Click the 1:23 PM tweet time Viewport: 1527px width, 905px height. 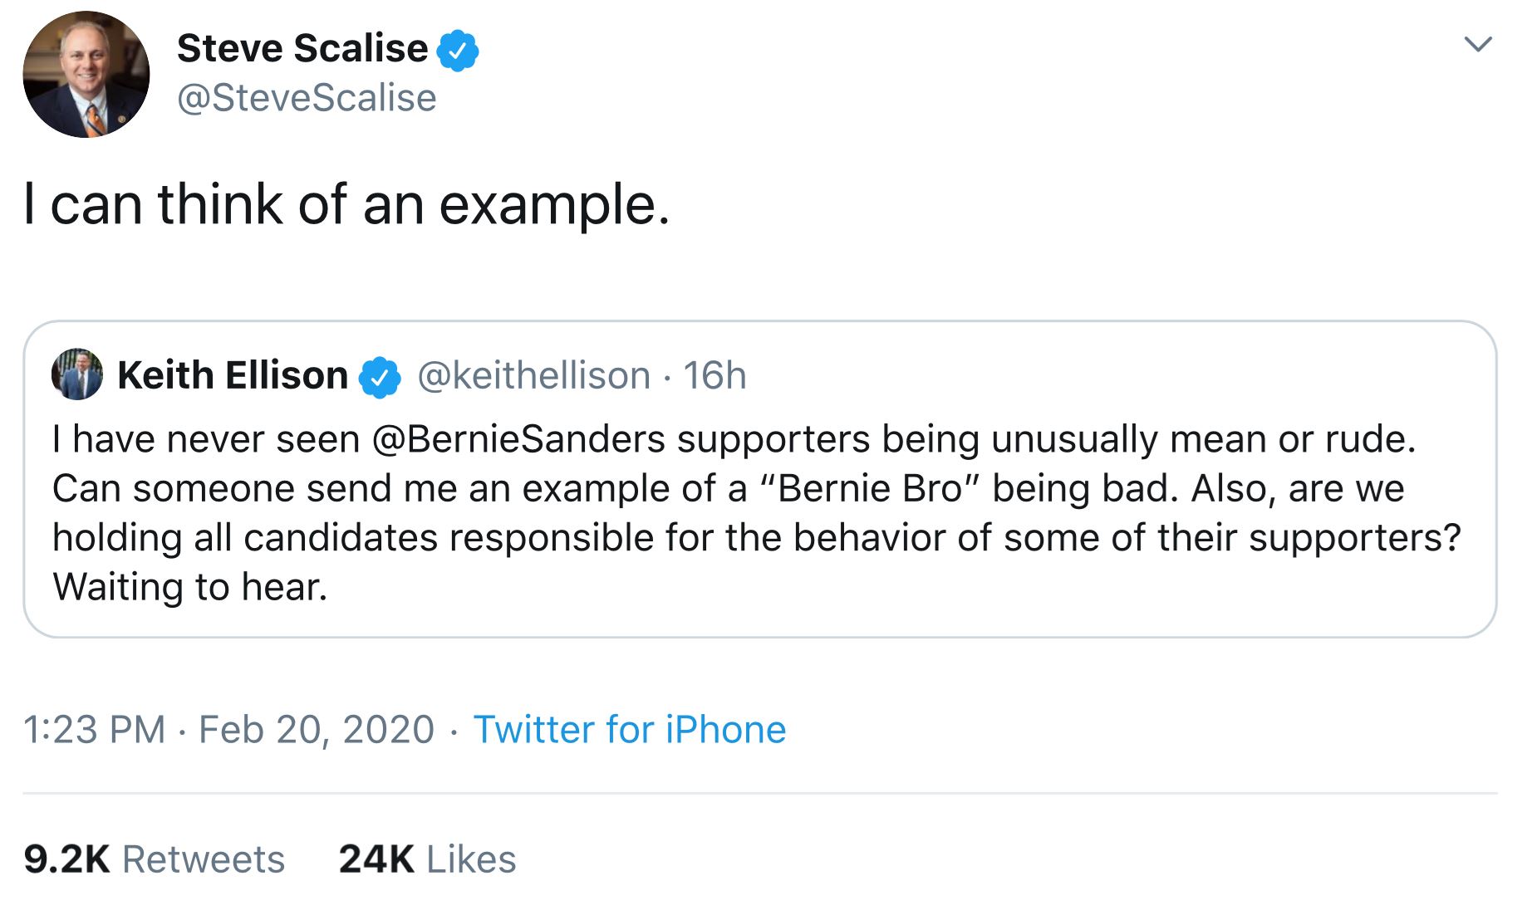pos(94,730)
